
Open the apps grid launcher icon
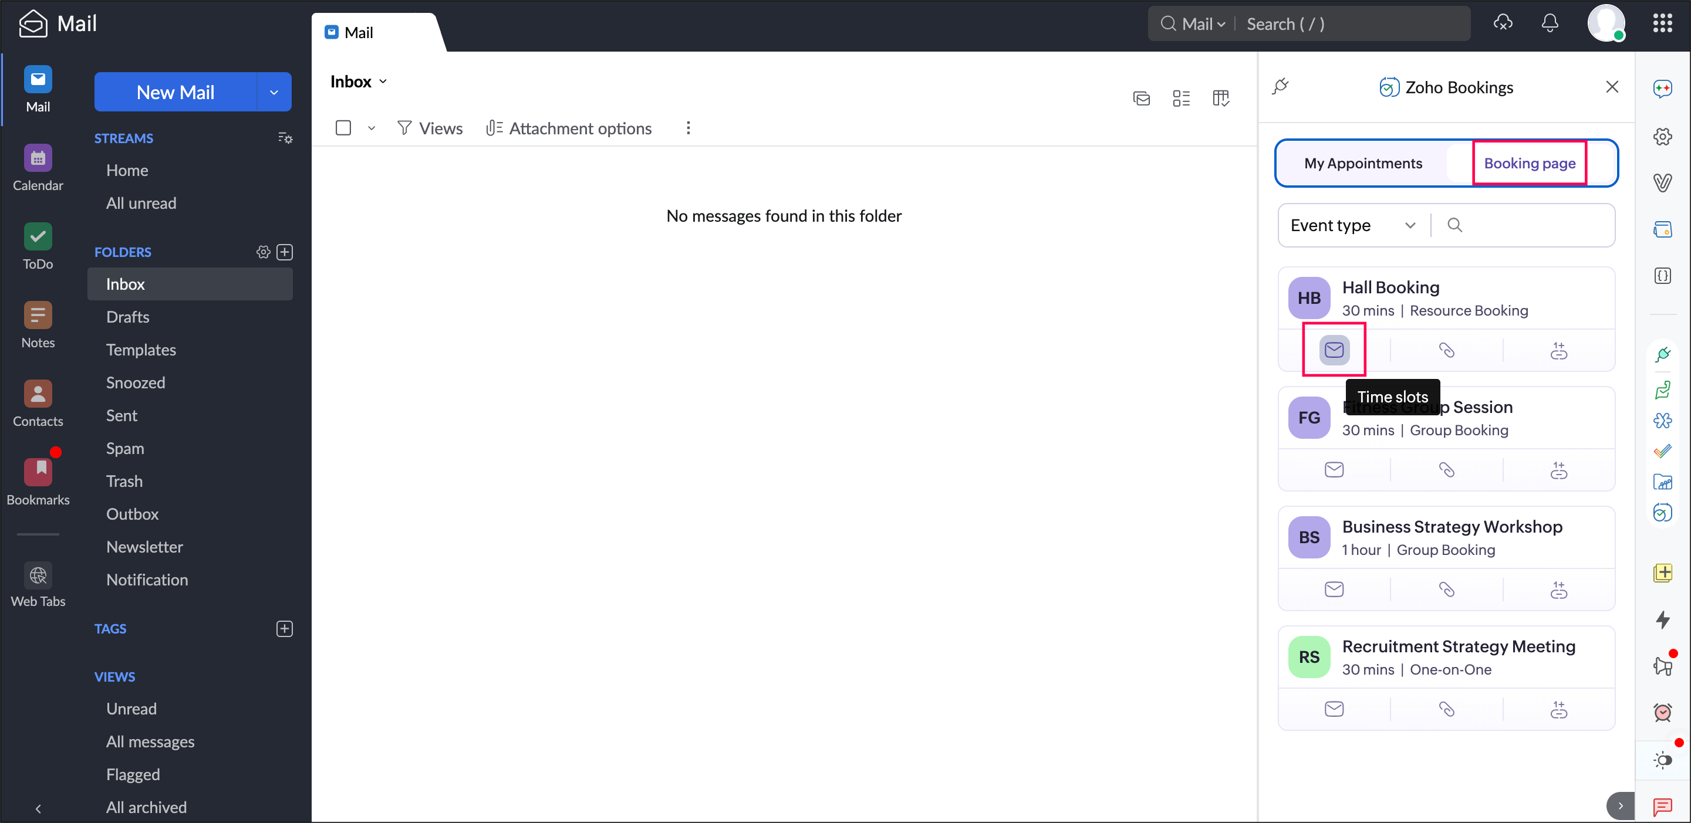coord(1662,23)
